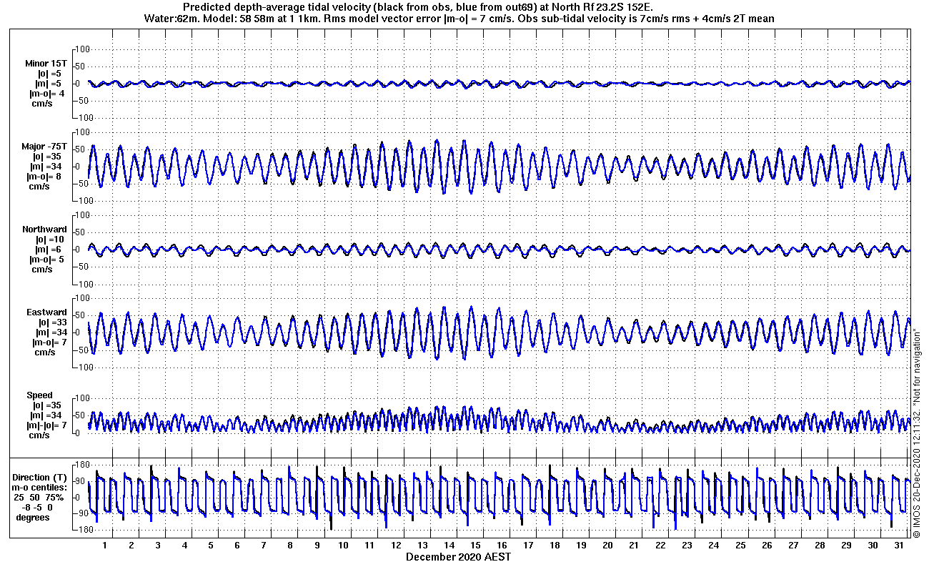Click day "28" on the date axis
Image resolution: width=929 pixels, height=572 pixels.
coord(820,545)
